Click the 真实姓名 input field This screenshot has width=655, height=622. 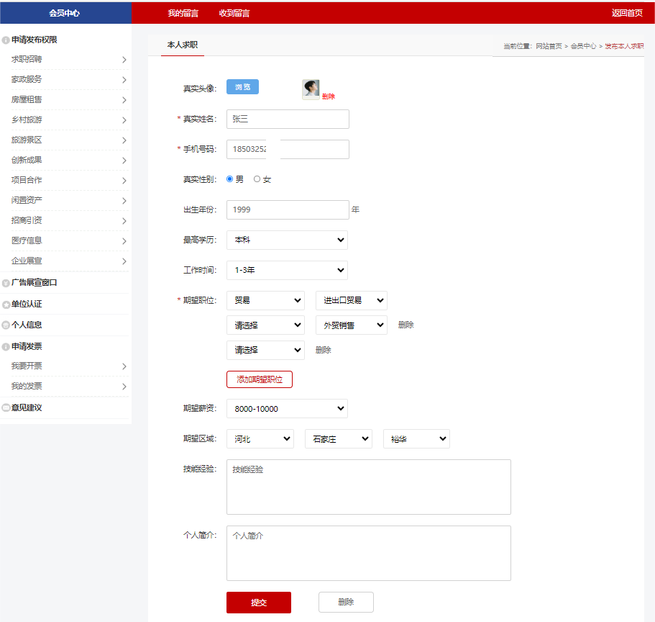point(288,120)
